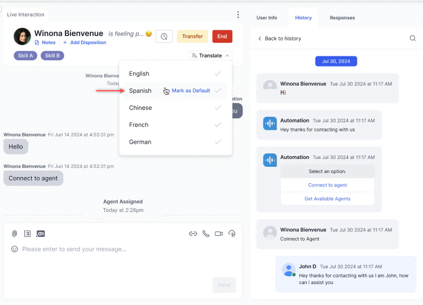Image resolution: width=423 pixels, height=305 pixels.
Task: Open the emoji picker smiley icon
Action: click(15, 249)
